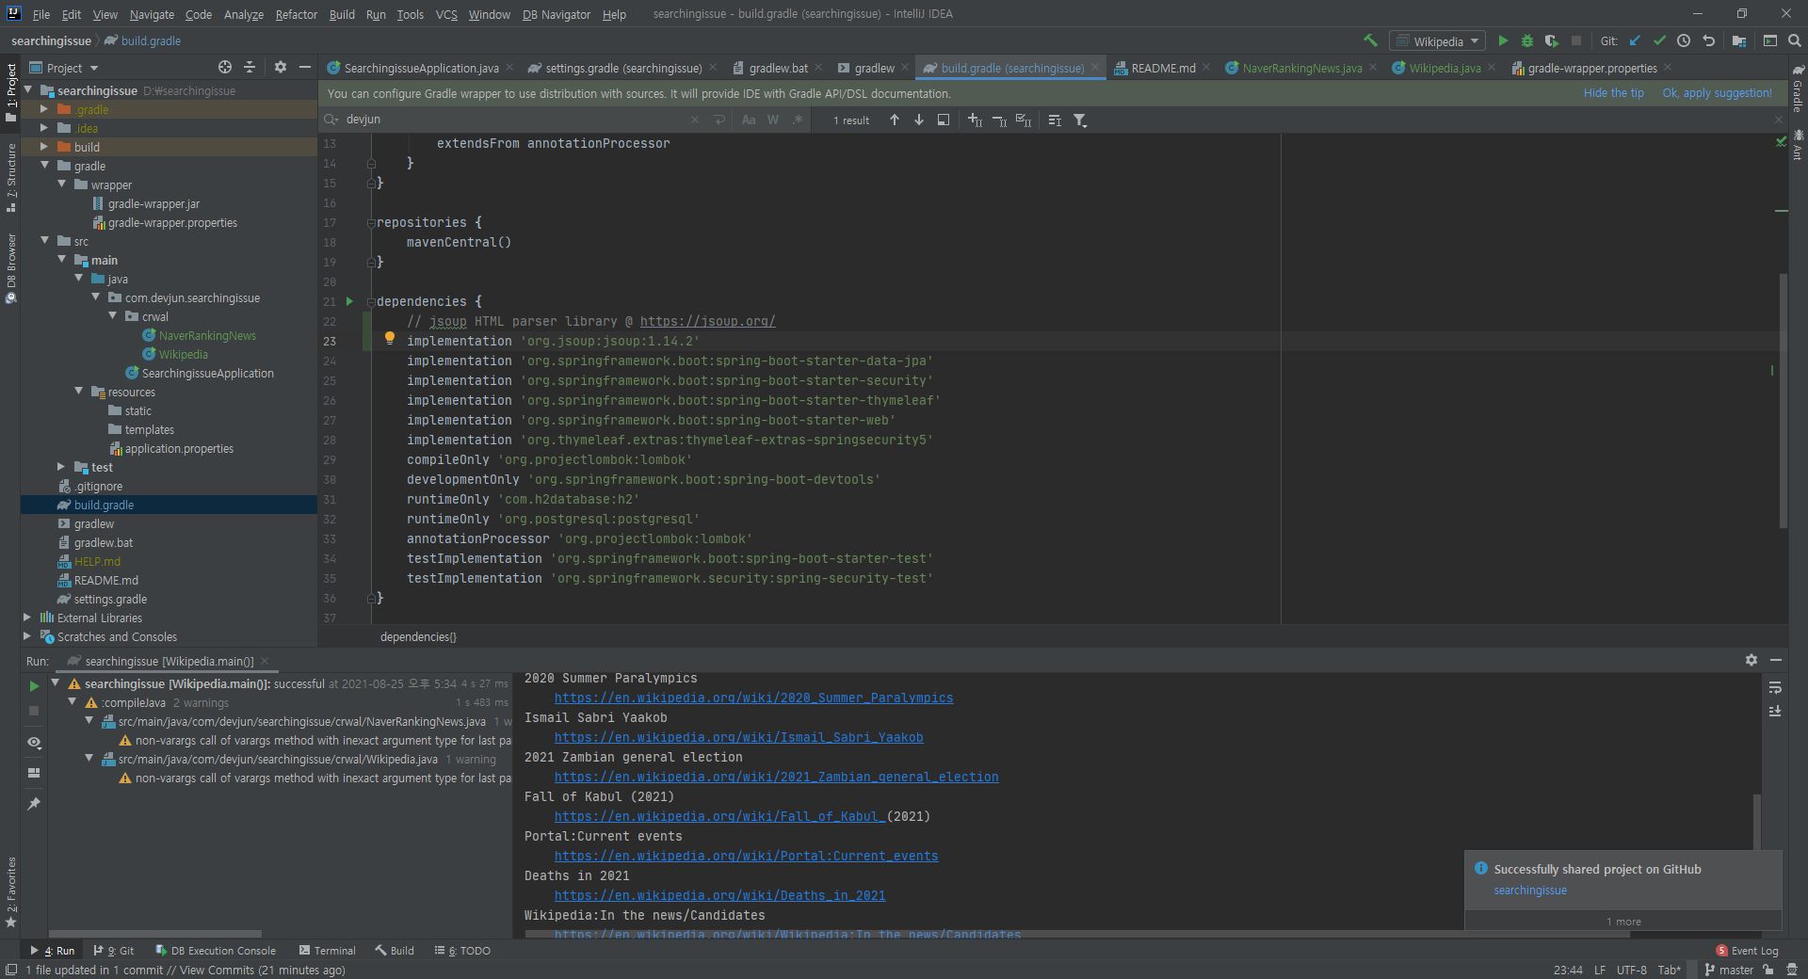Open the Terminal tool window tab
Image resolution: width=1808 pixels, height=979 pixels.
coord(327,951)
